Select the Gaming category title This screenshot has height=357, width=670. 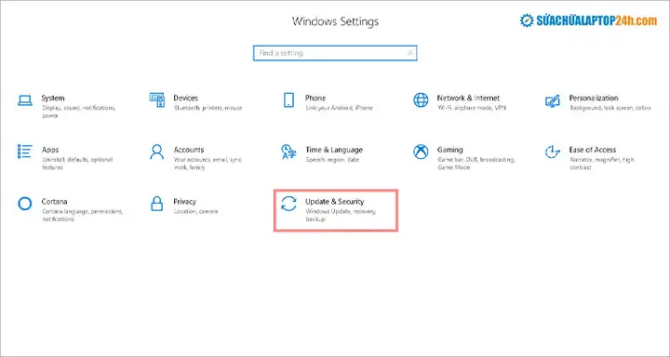point(450,150)
